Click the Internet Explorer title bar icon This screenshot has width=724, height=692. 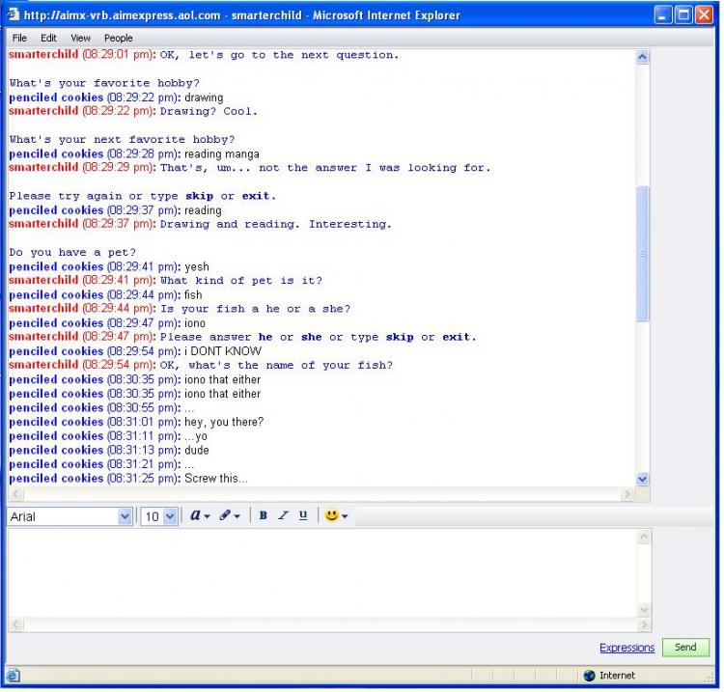14,14
